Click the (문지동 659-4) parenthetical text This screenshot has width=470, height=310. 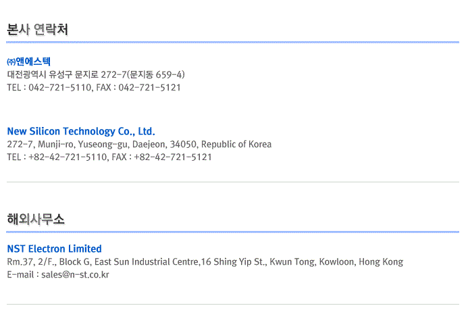(156, 74)
